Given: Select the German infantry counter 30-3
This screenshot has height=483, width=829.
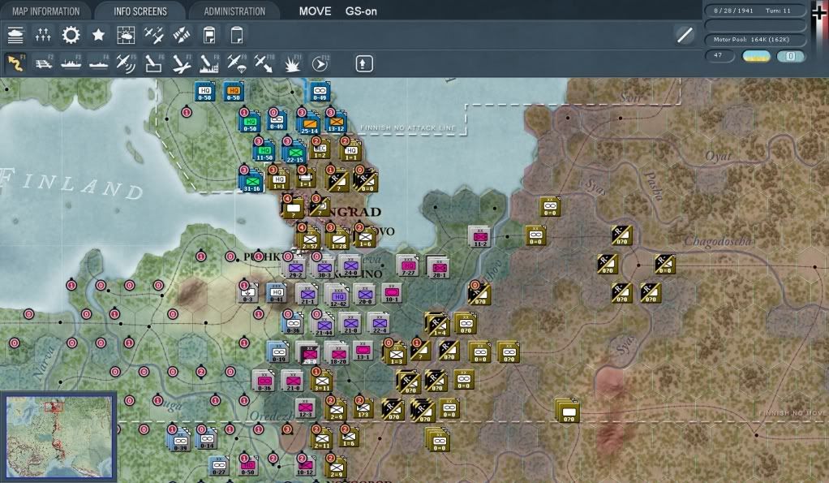Looking at the screenshot, I should tap(324, 268).
